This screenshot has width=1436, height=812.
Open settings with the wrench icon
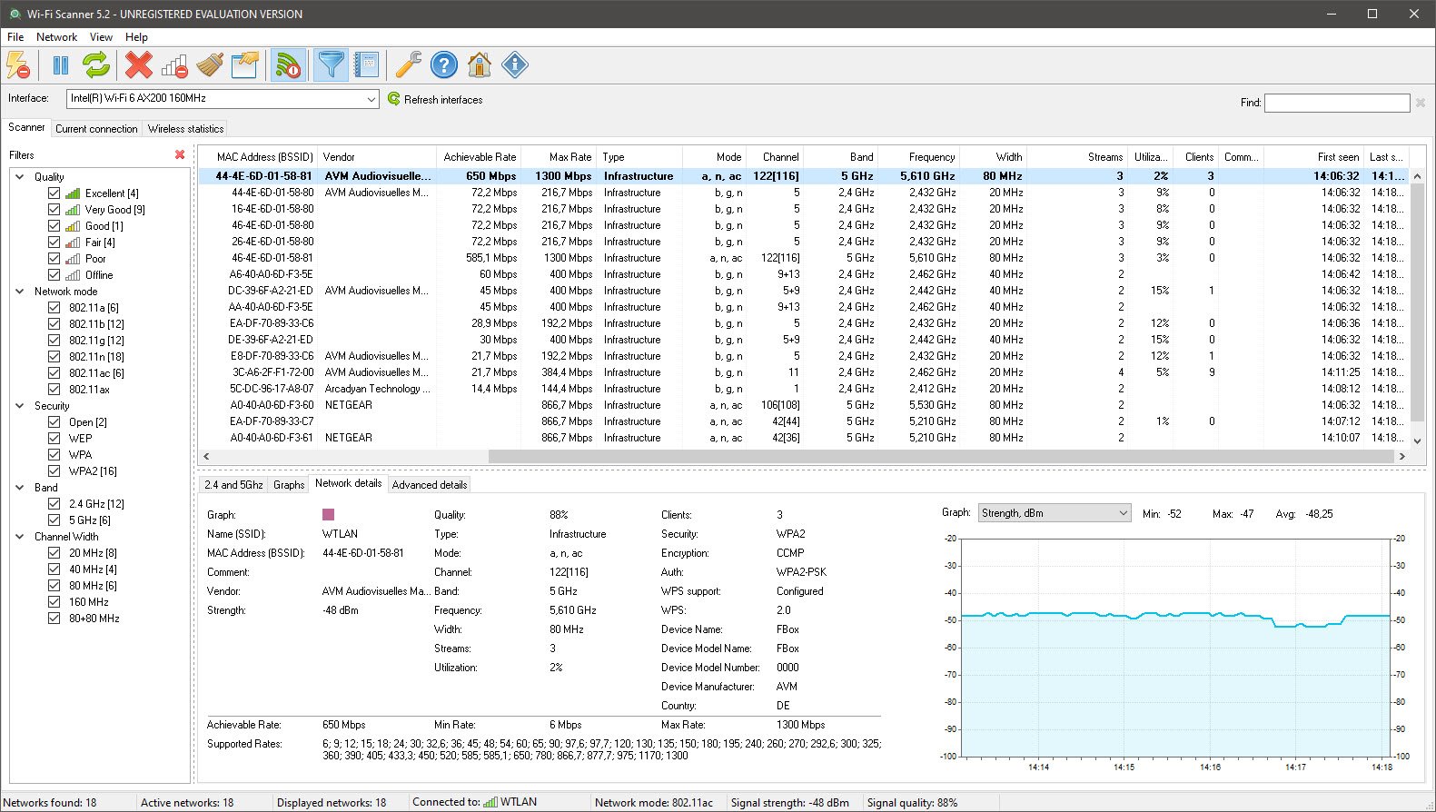coord(408,65)
